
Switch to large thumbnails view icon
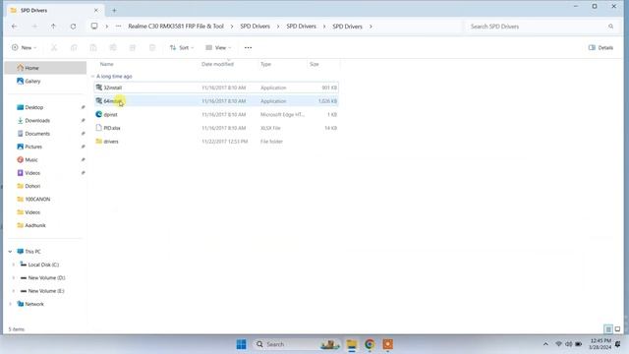coord(618,329)
